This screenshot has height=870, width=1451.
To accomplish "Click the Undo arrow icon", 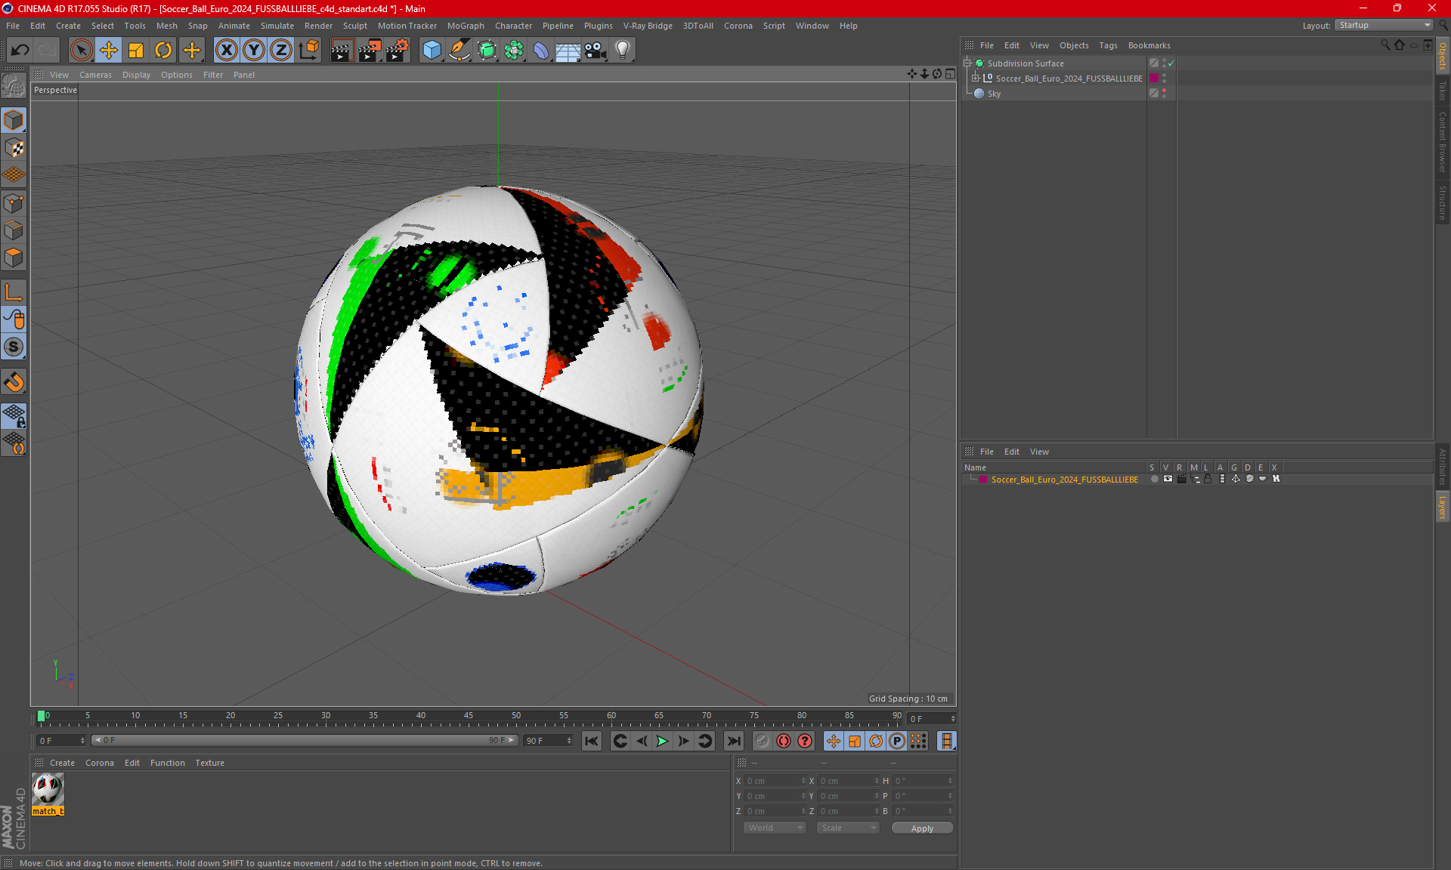I will point(20,51).
